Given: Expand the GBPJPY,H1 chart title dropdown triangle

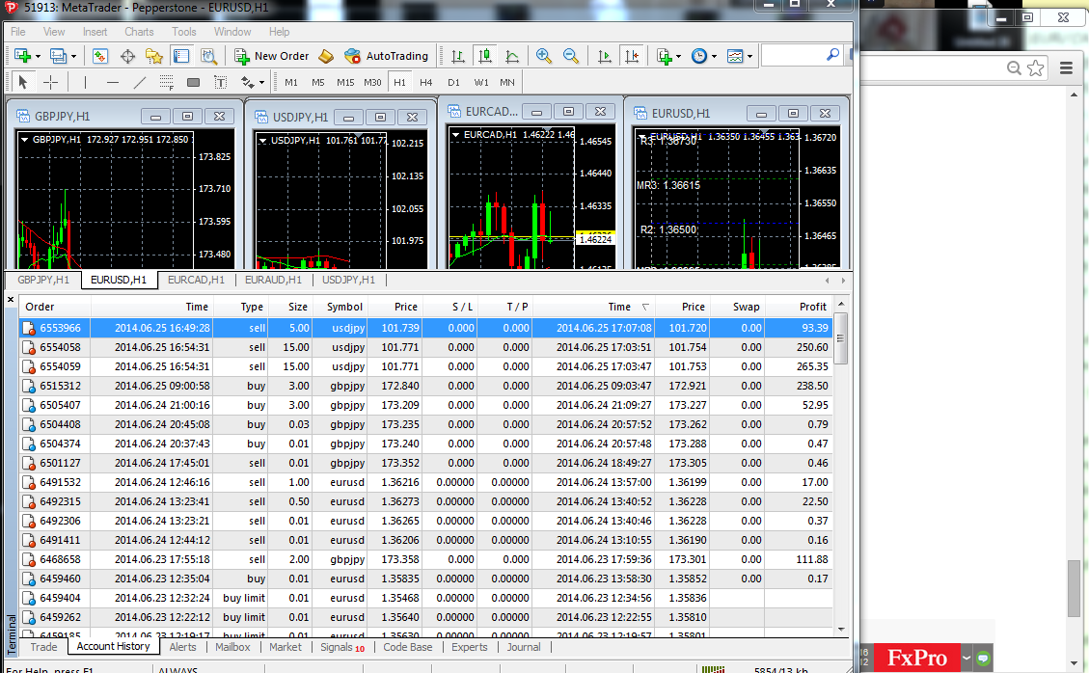Looking at the screenshot, I should (24, 140).
